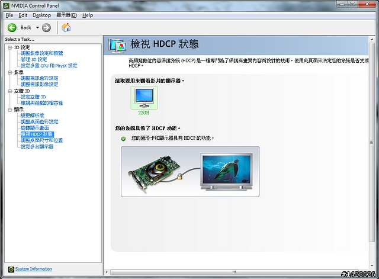Select the 22GH monitor icon
This screenshot has width=379, height=279.
144,97
